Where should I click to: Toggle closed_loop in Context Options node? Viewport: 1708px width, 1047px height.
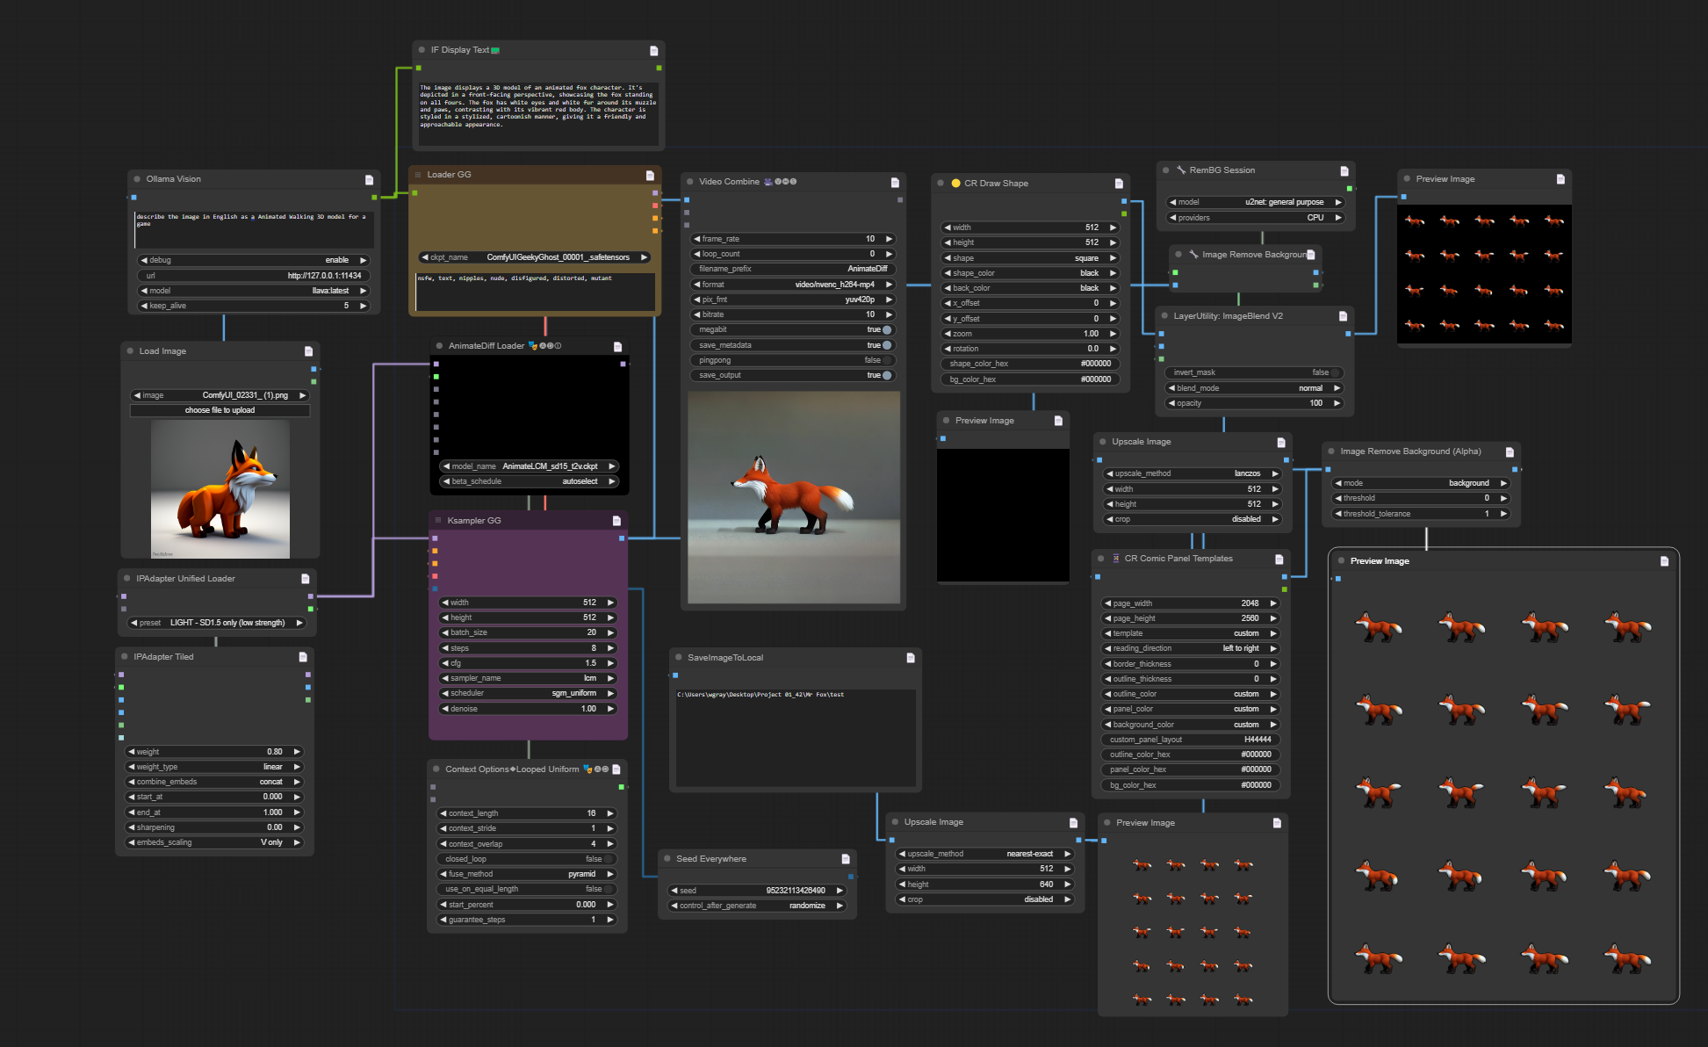pyautogui.click(x=608, y=859)
